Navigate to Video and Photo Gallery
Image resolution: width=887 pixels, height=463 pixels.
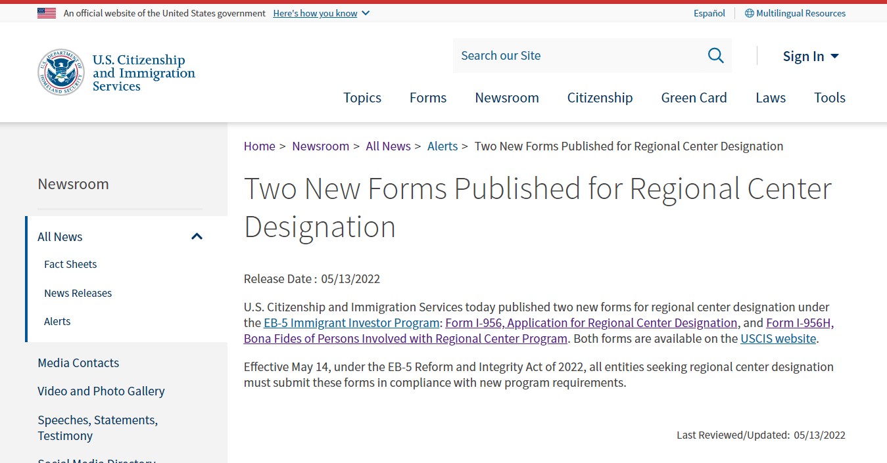pyautogui.click(x=101, y=391)
